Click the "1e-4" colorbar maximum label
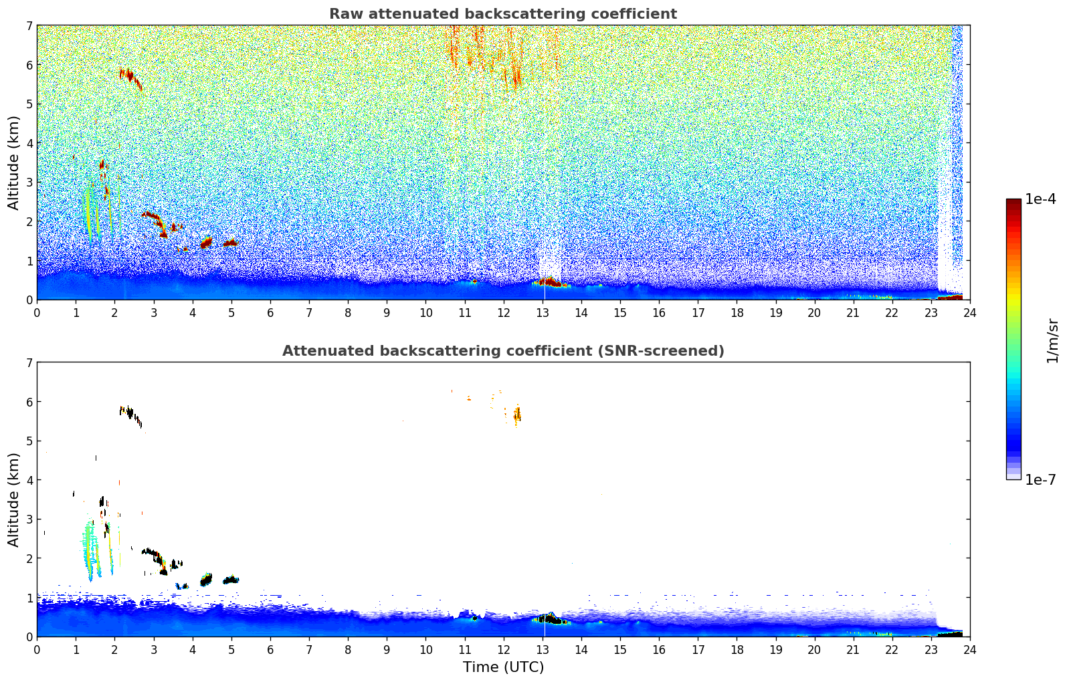Viewport: 1067px width, 682px height. click(1040, 199)
